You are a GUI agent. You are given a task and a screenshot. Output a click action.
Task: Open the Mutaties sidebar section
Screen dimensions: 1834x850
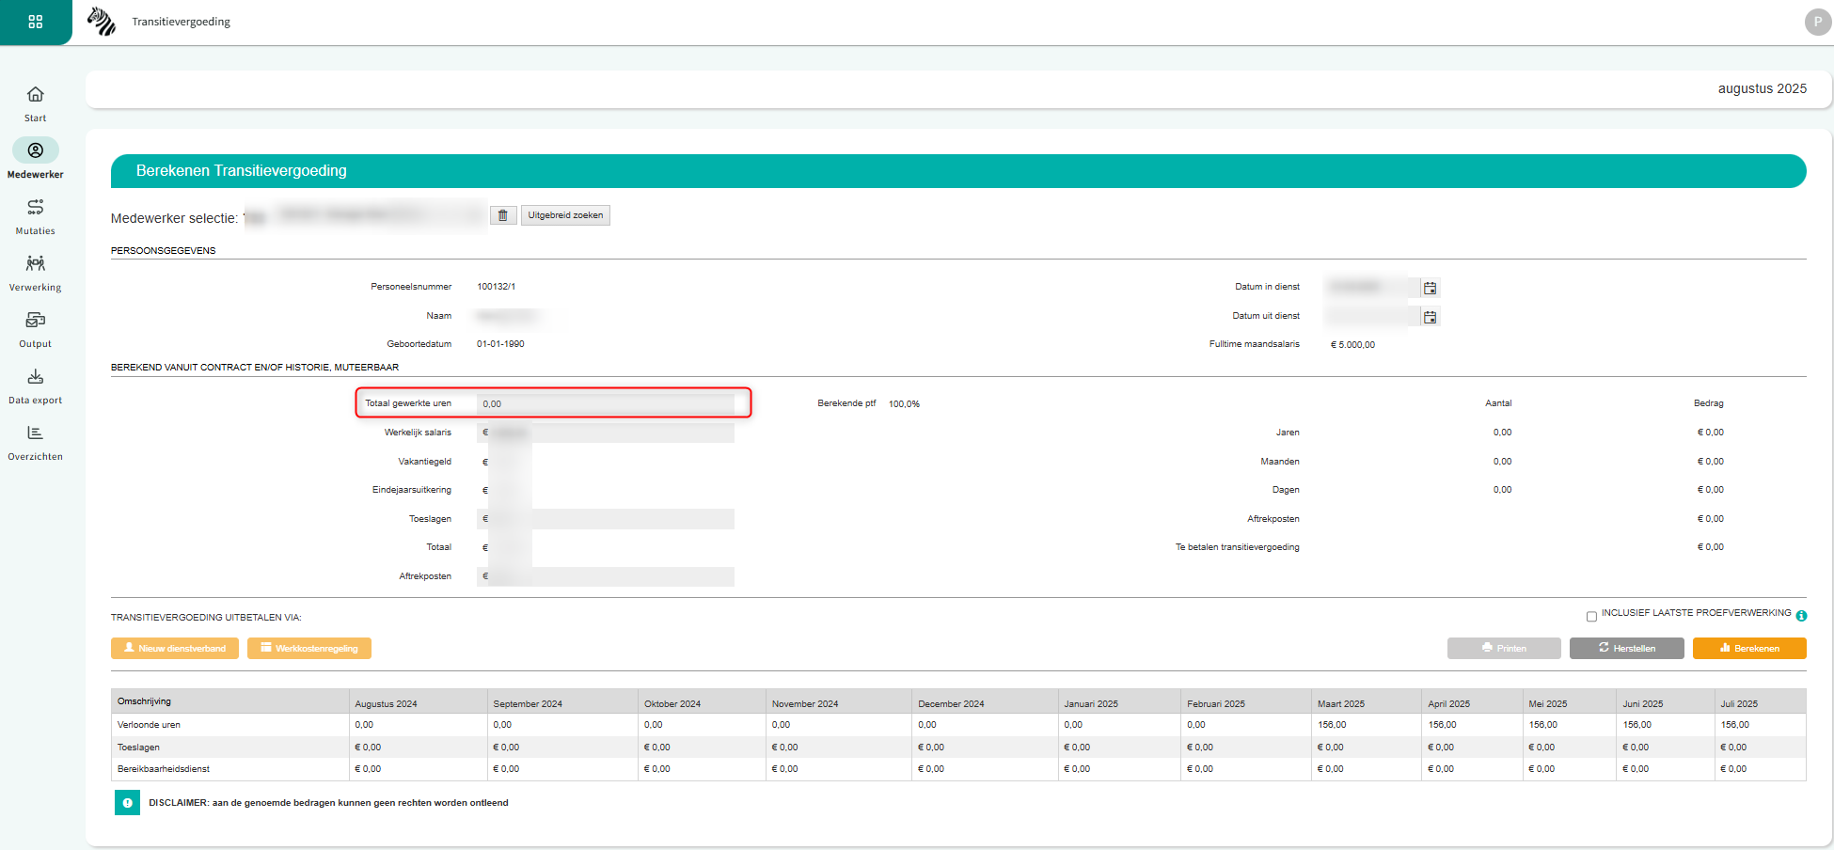click(36, 208)
